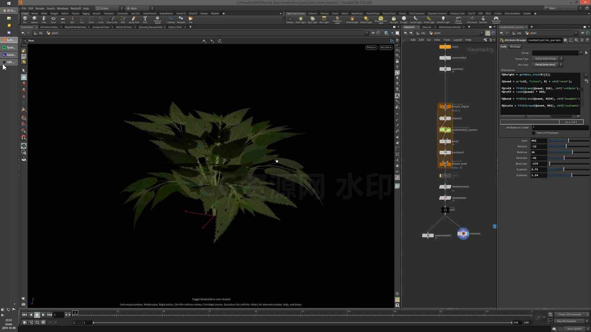Open the Render menu

pyautogui.click(x=40, y=8)
